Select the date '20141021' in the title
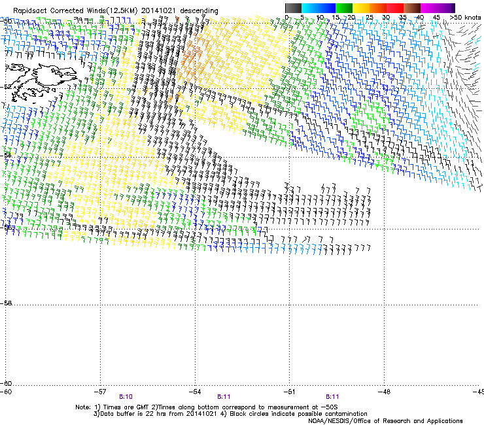Viewport: 484px width, 425px height. click(x=158, y=11)
